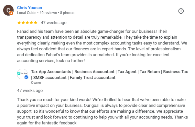Open Chris Younan's brown profile avatar

tap(8, 10)
